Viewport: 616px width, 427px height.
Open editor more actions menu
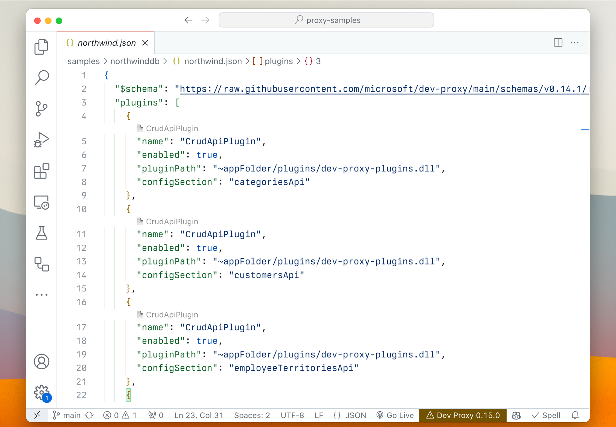pyautogui.click(x=575, y=43)
